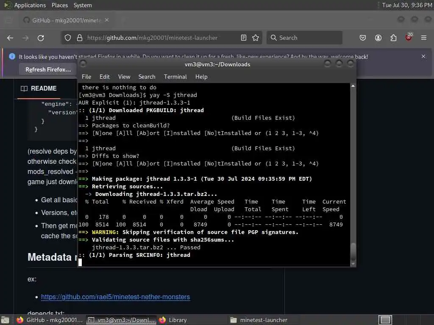Click the WARNING line in terminal
This screenshot has height=325, width=434.
point(189,232)
